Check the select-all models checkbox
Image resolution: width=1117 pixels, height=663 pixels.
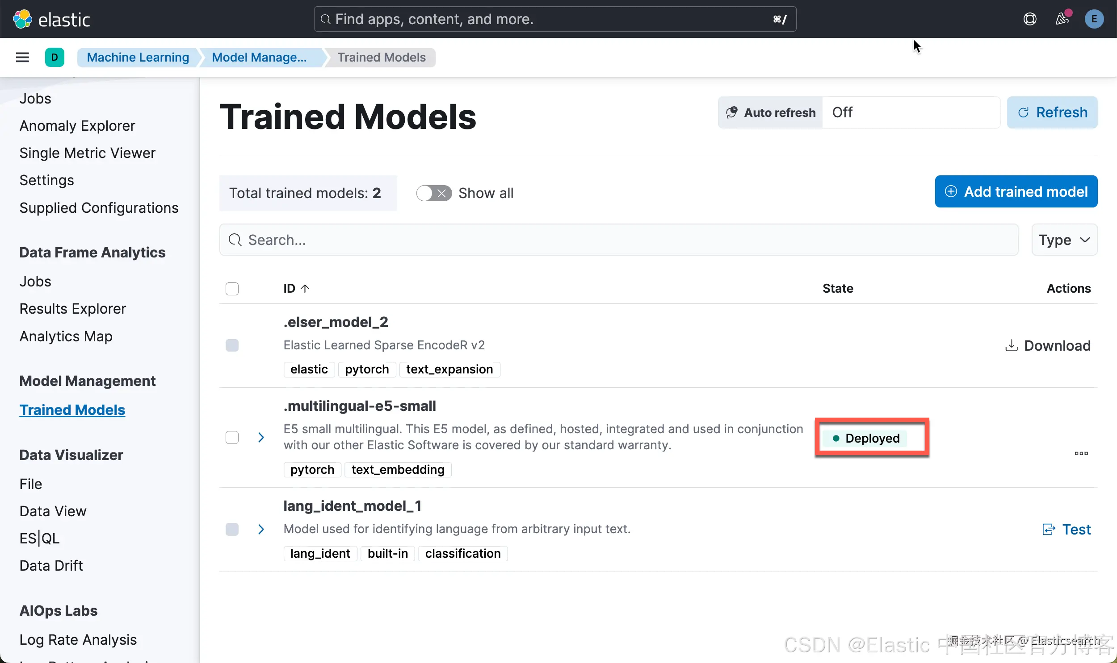click(x=232, y=289)
